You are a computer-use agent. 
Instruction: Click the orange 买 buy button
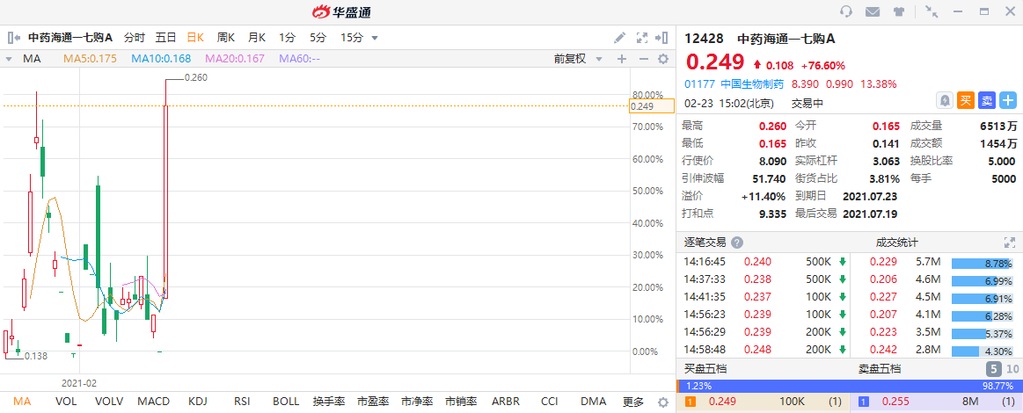click(x=965, y=101)
